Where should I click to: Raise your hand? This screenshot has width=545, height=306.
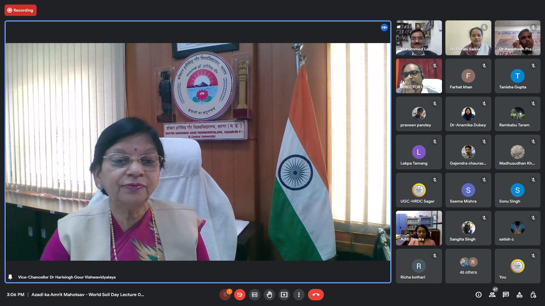point(269,295)
